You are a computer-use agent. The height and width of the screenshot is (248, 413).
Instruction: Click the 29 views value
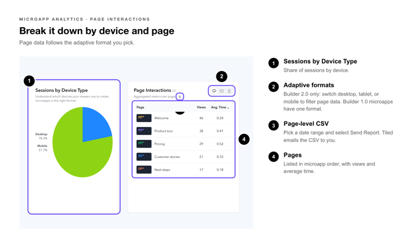201,144
